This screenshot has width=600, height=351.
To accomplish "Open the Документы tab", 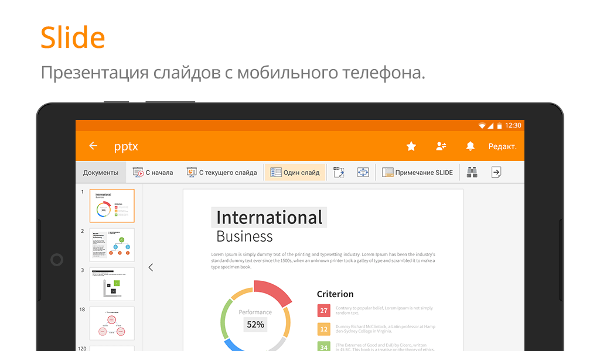I will tap(101, 173).
